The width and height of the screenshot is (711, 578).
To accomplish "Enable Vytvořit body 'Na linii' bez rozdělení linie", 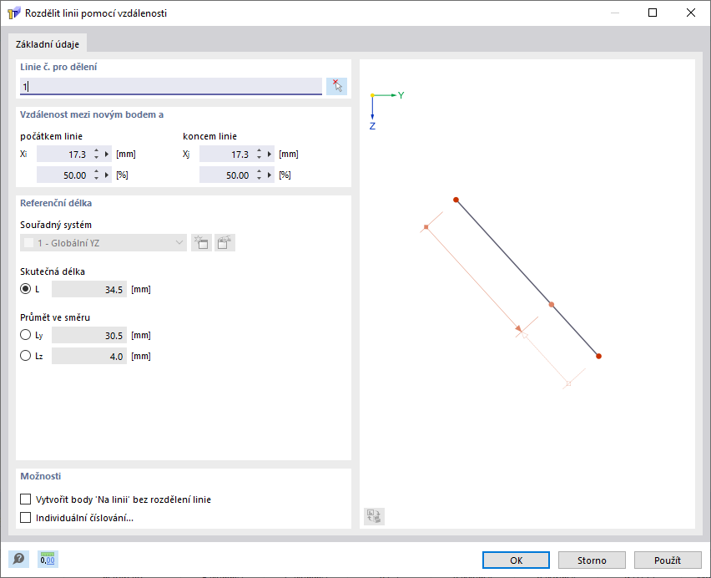I will click(25, 499).
